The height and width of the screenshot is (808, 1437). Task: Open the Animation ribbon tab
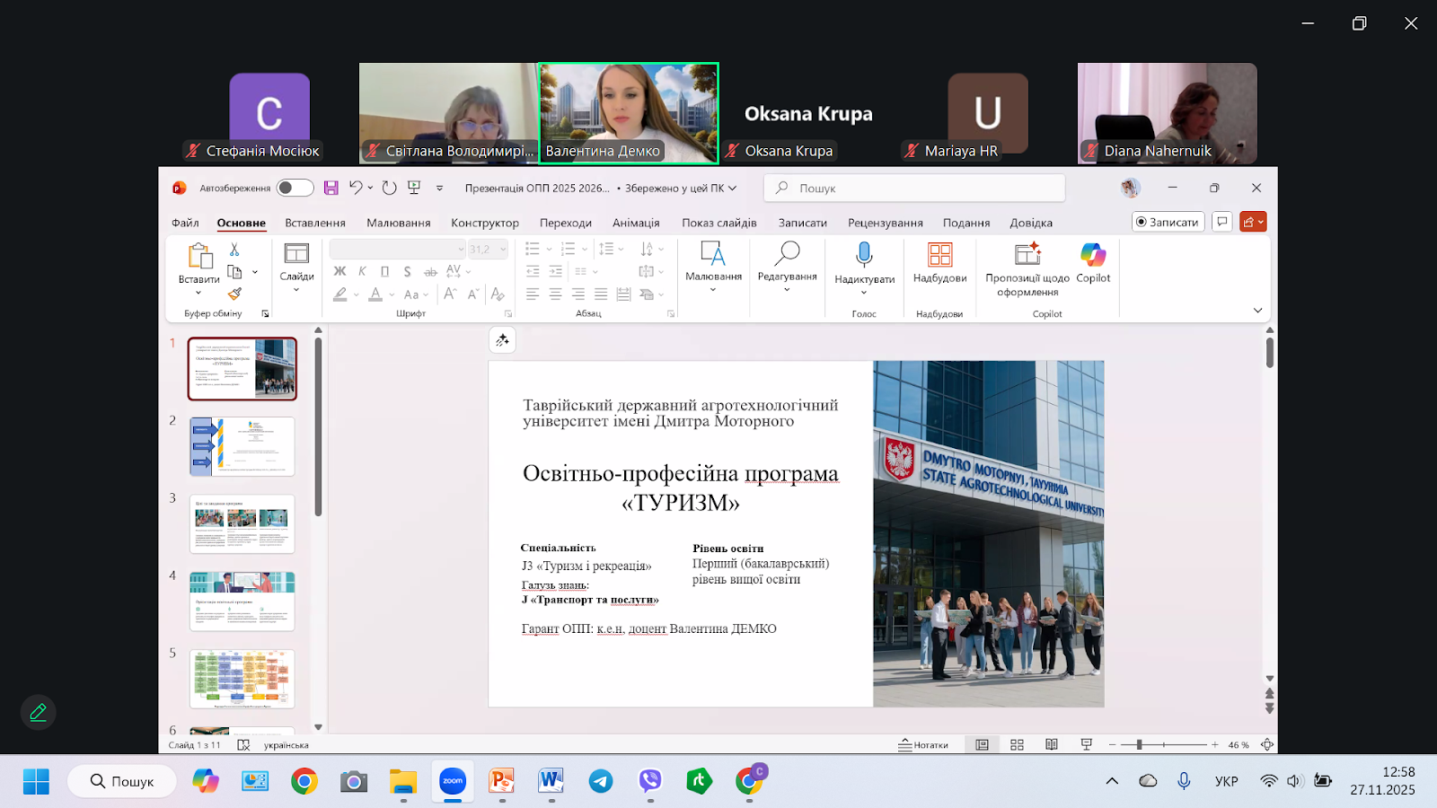[636, 223]
